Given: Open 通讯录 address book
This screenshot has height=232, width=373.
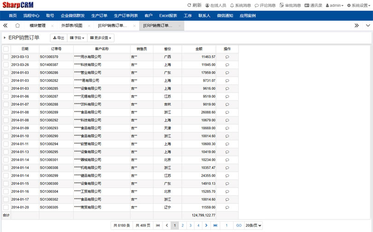Looking at the screenshot, I should (313, 5).
